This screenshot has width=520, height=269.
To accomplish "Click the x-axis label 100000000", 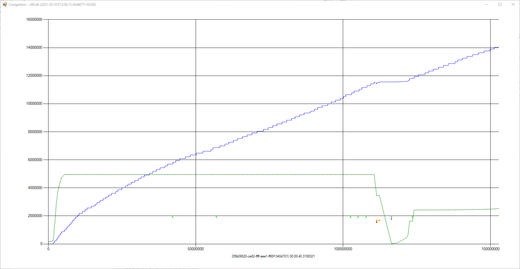I will click(343, 249).
